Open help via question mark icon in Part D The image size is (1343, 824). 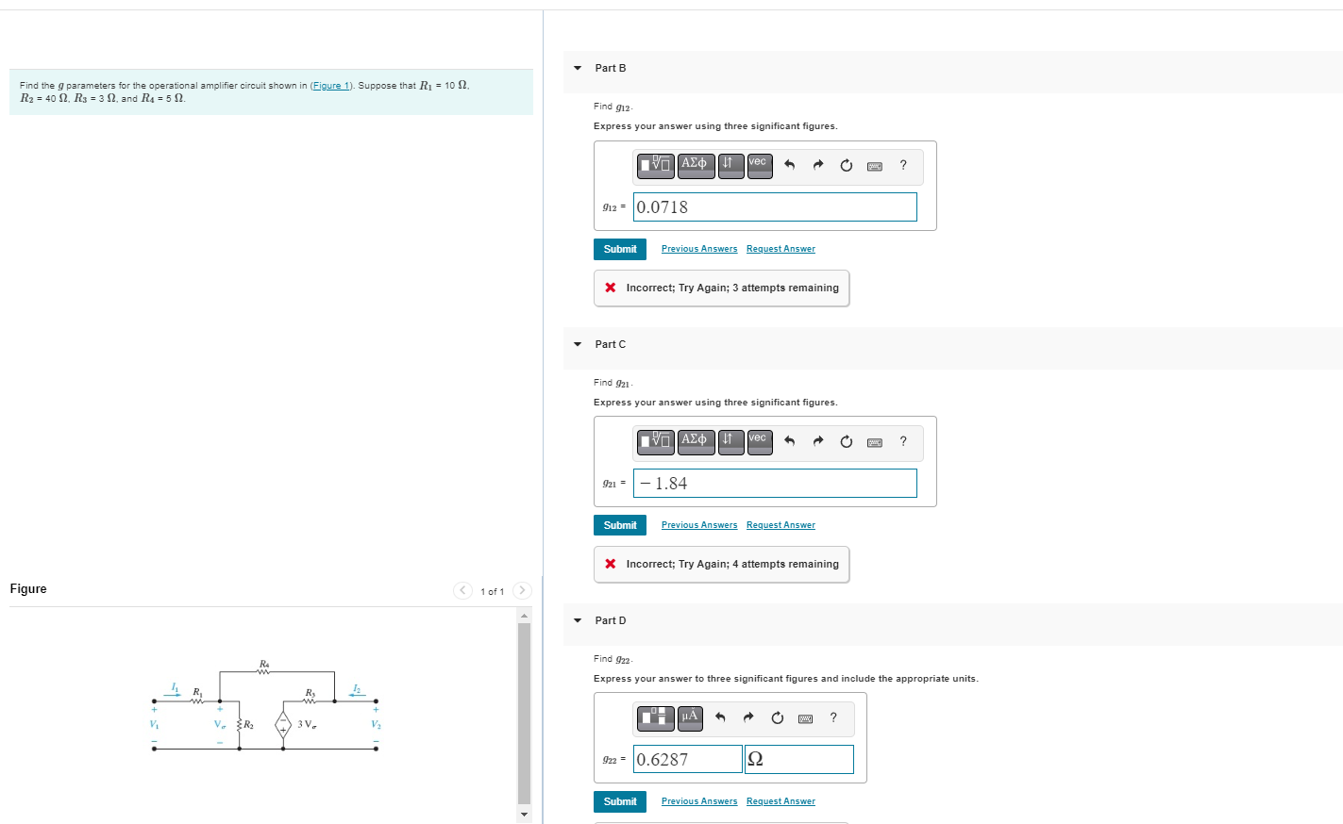tap(833, 717)
